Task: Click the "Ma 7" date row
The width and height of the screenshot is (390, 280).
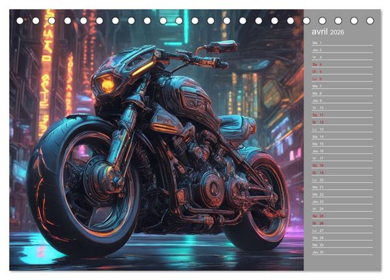Action: pos(343,86)
